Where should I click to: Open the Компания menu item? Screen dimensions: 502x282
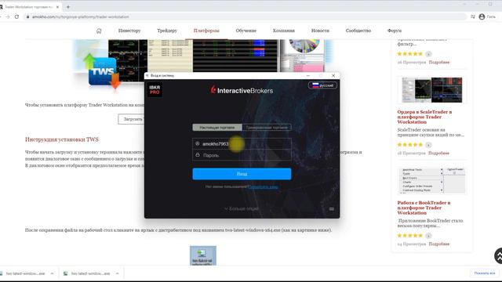tap(284, 31)
